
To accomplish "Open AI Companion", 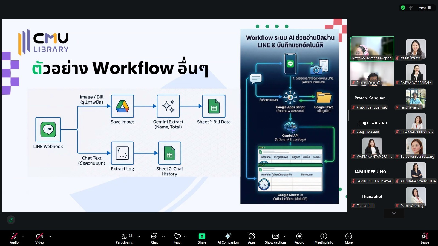I will coord(228,238).
